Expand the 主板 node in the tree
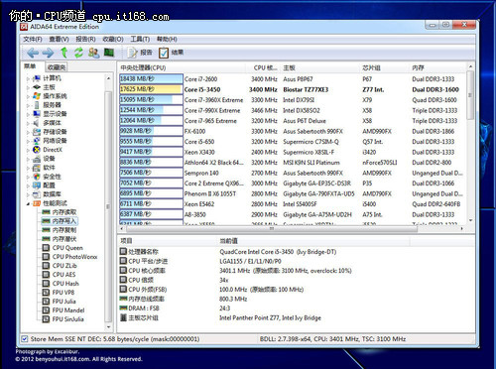The image size is (496, 369). click(x=29, y=87)
